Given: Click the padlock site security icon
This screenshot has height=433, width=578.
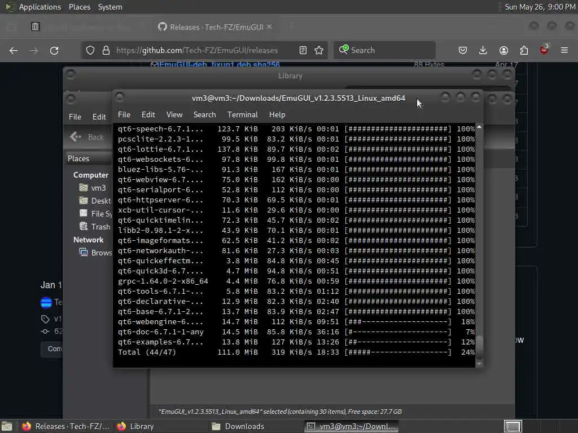Looking at the screenshot, I should [106, 50].
